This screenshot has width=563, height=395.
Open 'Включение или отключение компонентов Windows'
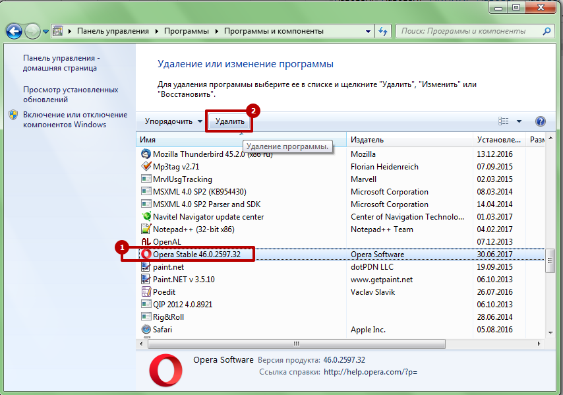click(75, 119)
